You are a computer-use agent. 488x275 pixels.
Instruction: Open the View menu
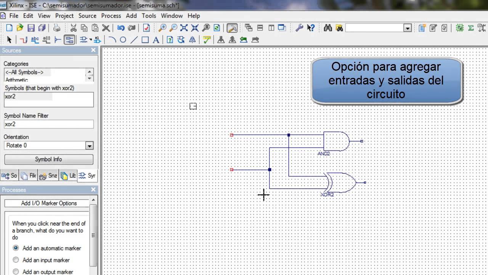point(44,16)
